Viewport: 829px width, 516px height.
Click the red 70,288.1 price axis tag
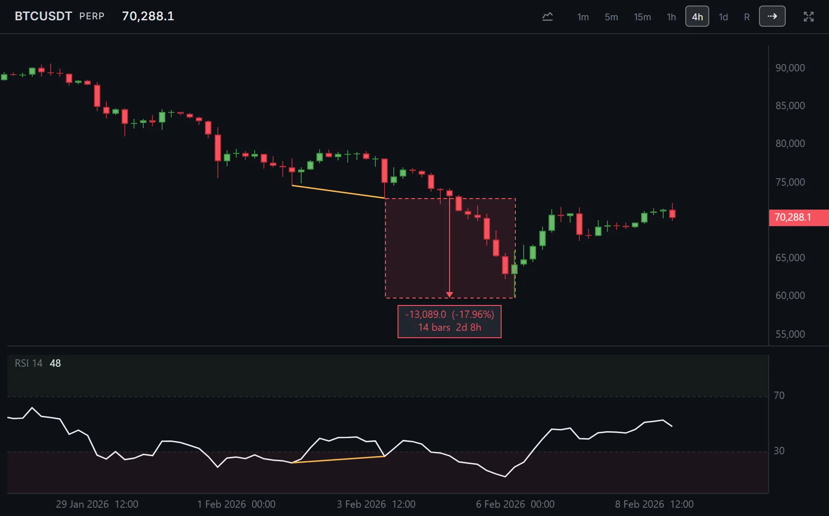799,217
